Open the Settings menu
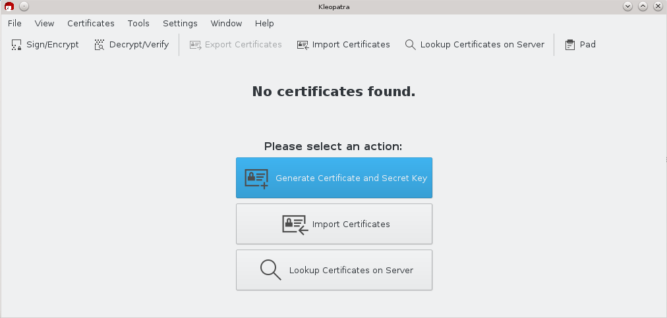 tap(180, 23)
